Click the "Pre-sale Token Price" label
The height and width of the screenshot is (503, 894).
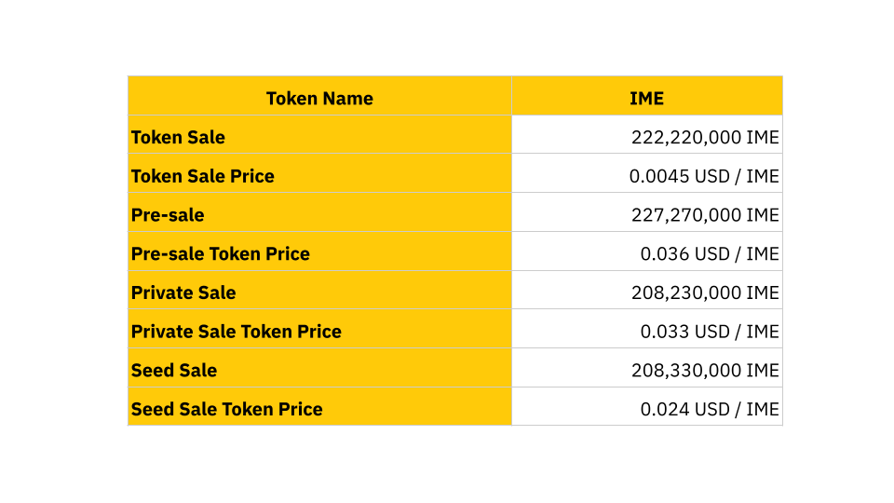click(x=221, y=253)
